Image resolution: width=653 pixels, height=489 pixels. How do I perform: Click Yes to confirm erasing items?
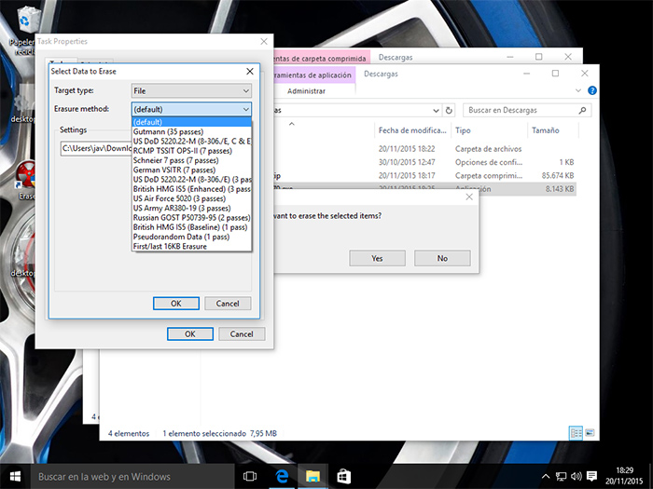pos(376,258)
